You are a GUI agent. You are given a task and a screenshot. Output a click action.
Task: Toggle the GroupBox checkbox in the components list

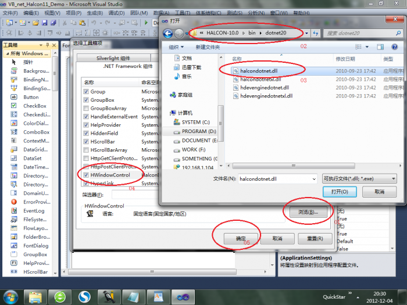(86, 100)
